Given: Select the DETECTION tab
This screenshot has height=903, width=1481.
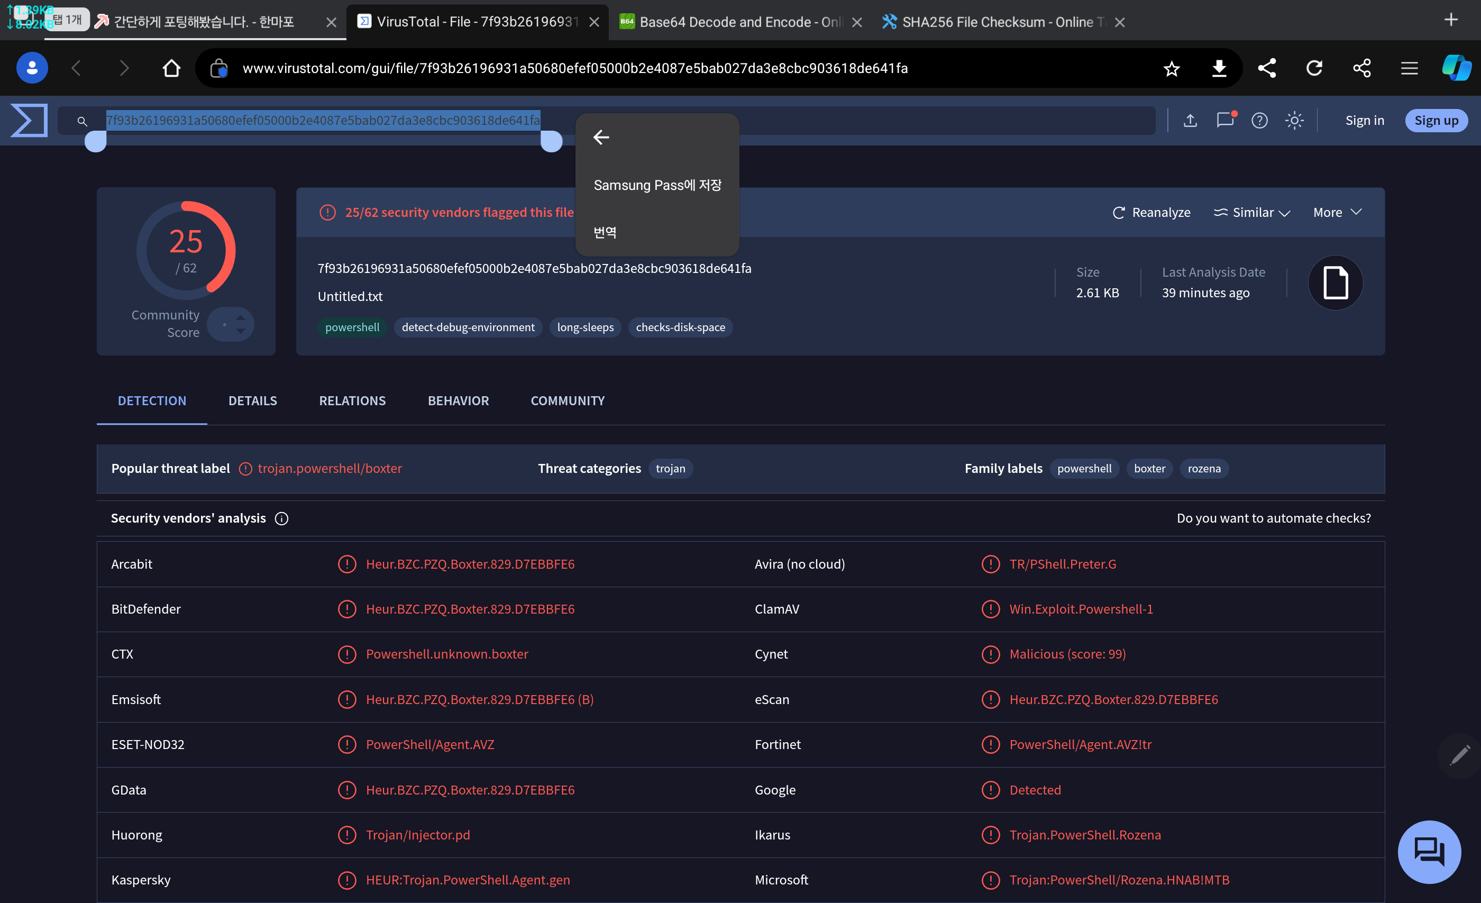Looking at the screenshot, I should pos(152,400).
